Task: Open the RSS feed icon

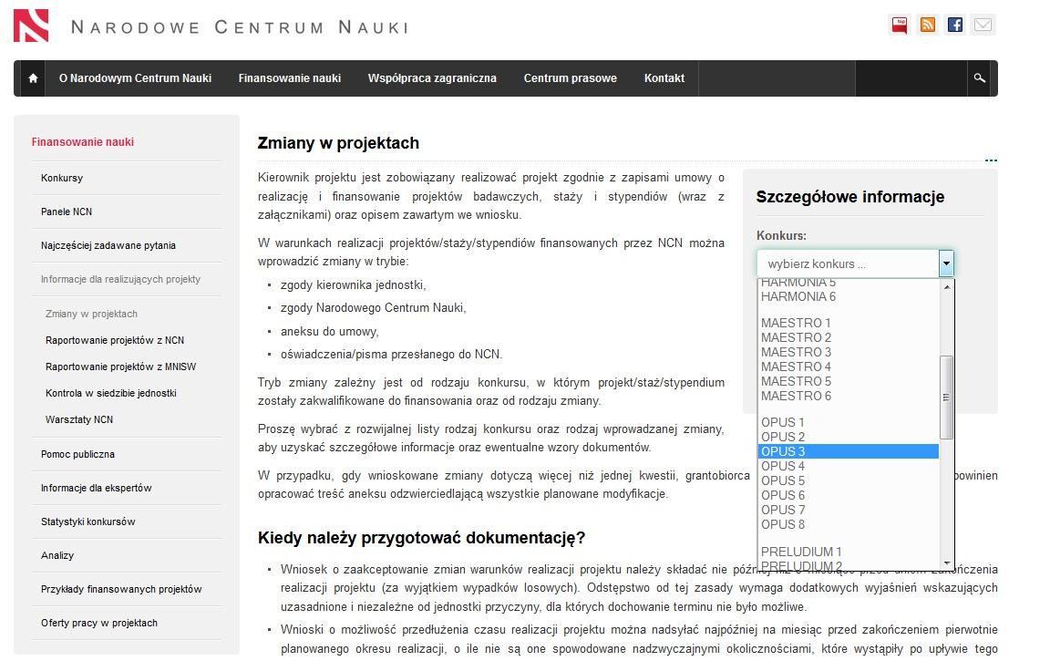Action: tap(928, 26)
